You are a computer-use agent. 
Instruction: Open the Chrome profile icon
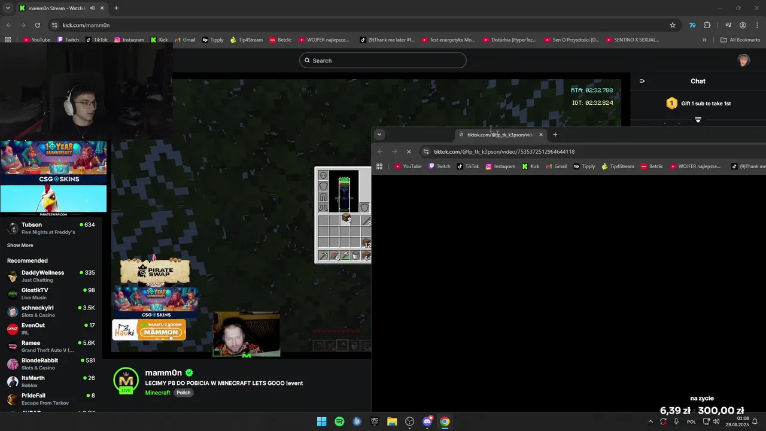coord(743,25)
